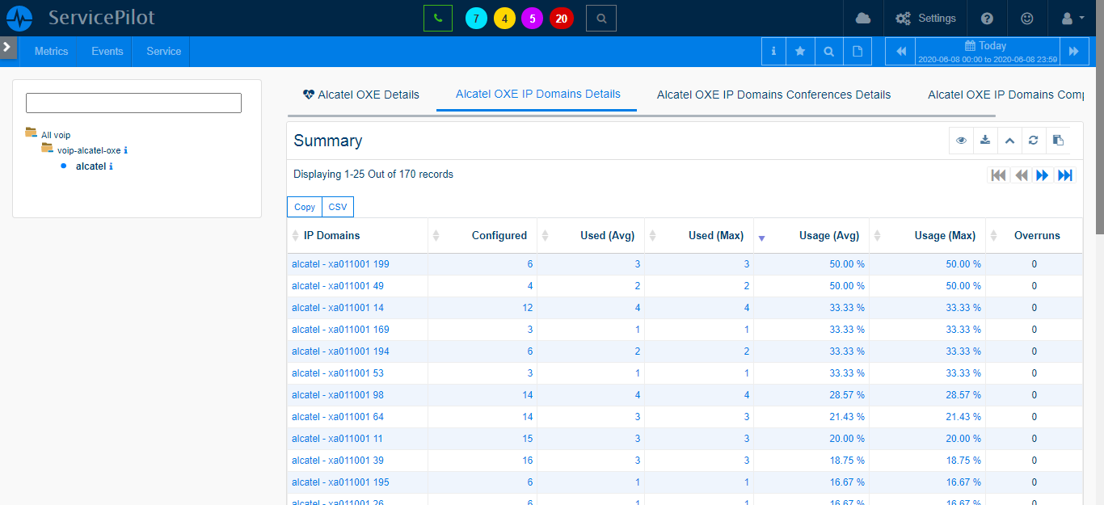Click the help question mark icon
Viewport: 1104px width, 505px height.
click(987, 18)
